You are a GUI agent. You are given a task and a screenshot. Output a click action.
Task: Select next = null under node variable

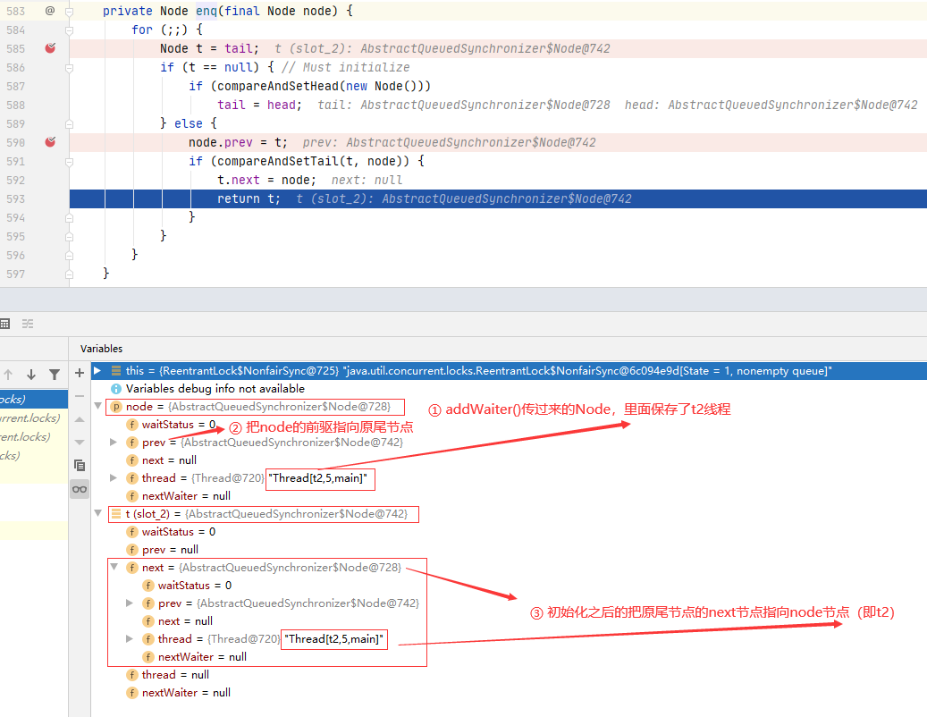tap(509, 460)
